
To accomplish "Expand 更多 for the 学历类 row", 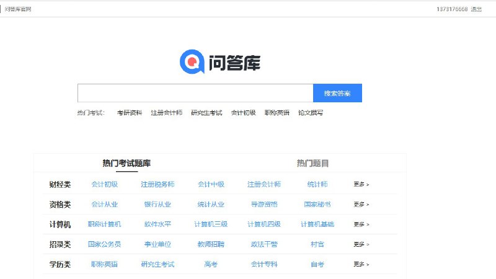I will tap(361, 264).
